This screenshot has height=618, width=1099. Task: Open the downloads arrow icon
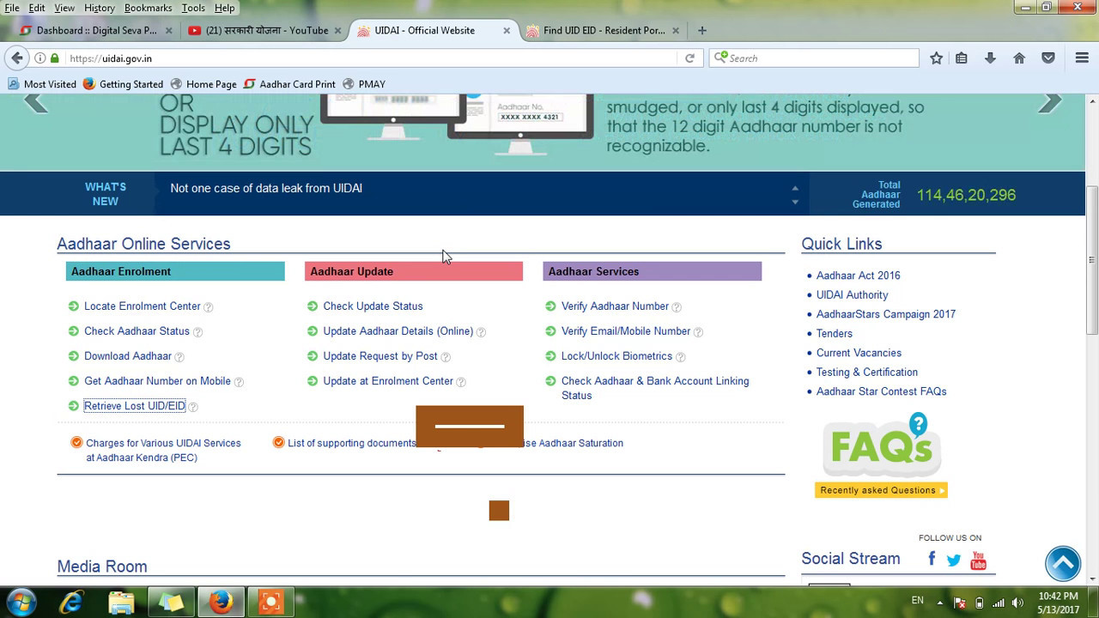click(990, 58)
